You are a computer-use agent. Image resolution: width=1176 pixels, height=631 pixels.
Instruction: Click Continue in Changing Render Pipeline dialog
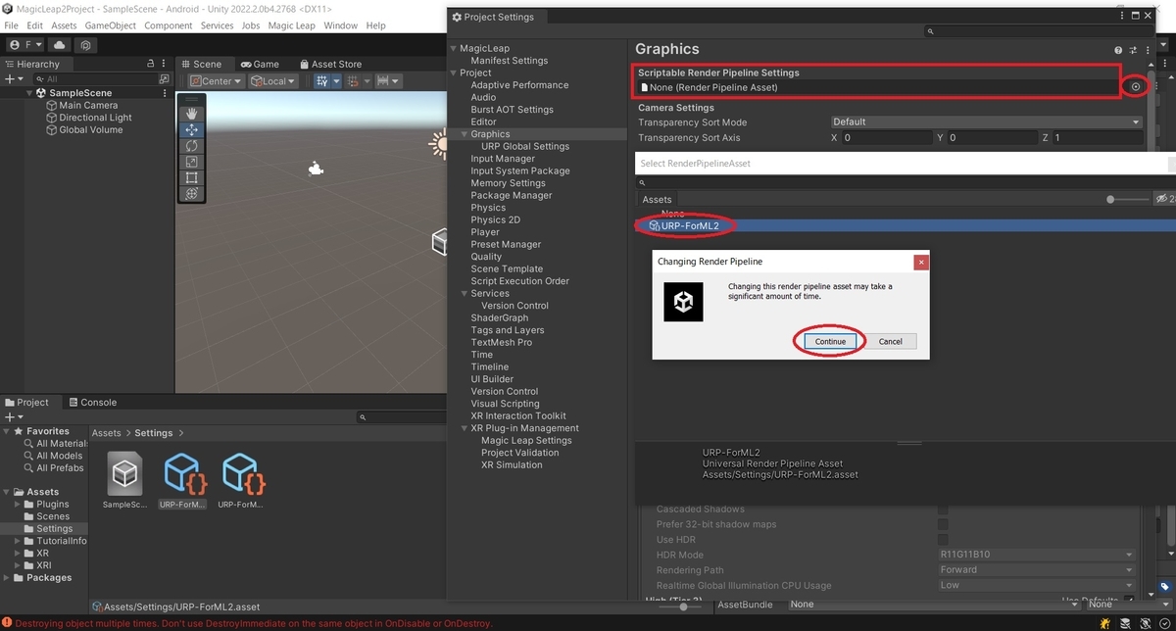point(830,341)
